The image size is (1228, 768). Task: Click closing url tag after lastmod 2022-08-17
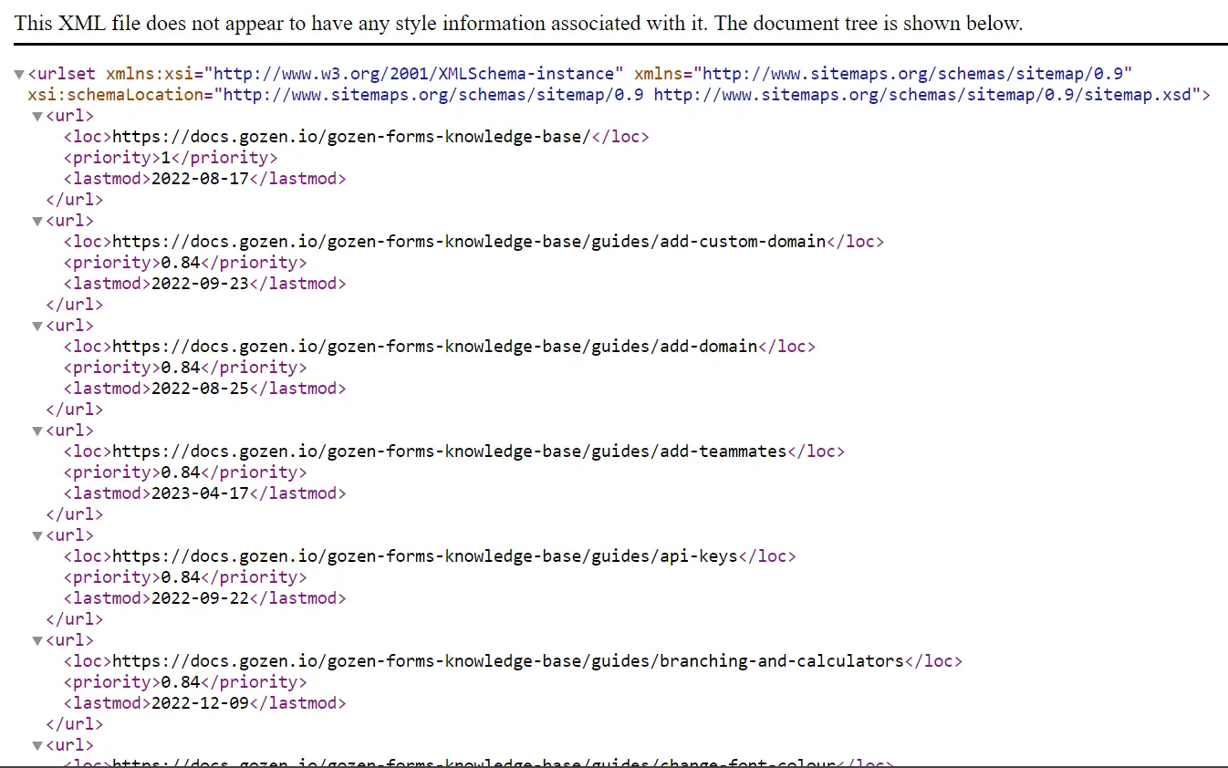point(75,200)
